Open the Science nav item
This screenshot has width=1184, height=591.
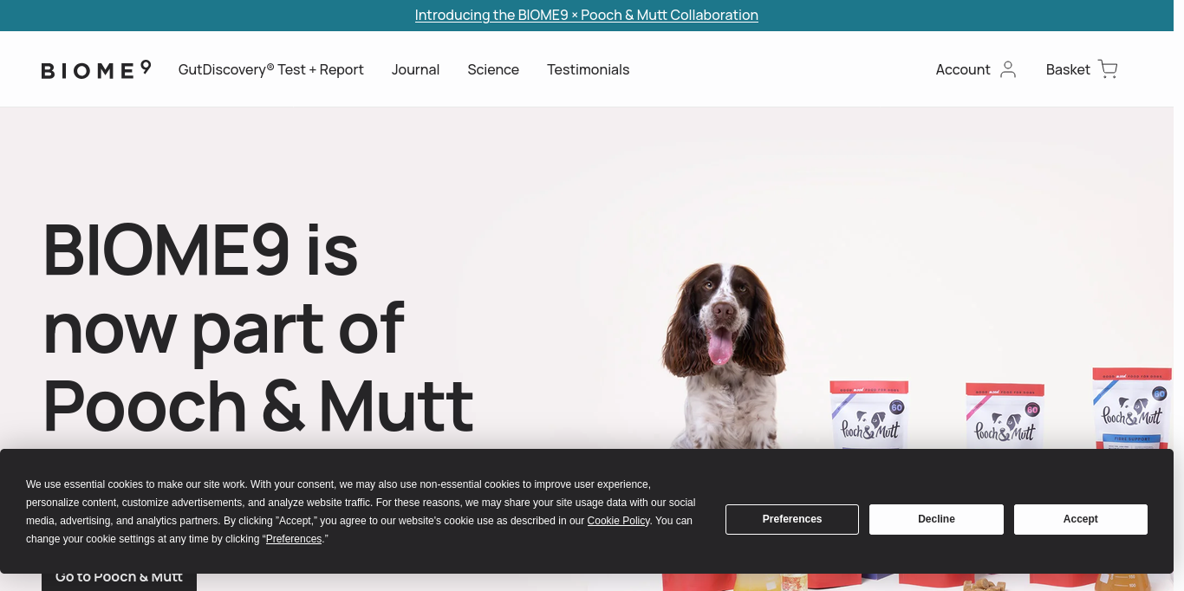tap(493, 69)
